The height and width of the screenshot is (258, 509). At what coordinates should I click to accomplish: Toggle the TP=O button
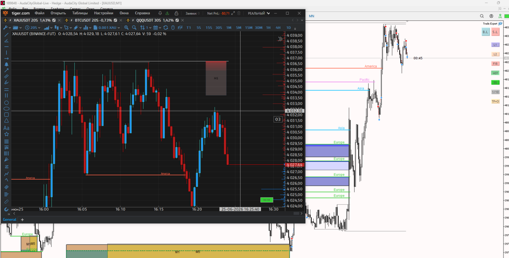point(495,102)
